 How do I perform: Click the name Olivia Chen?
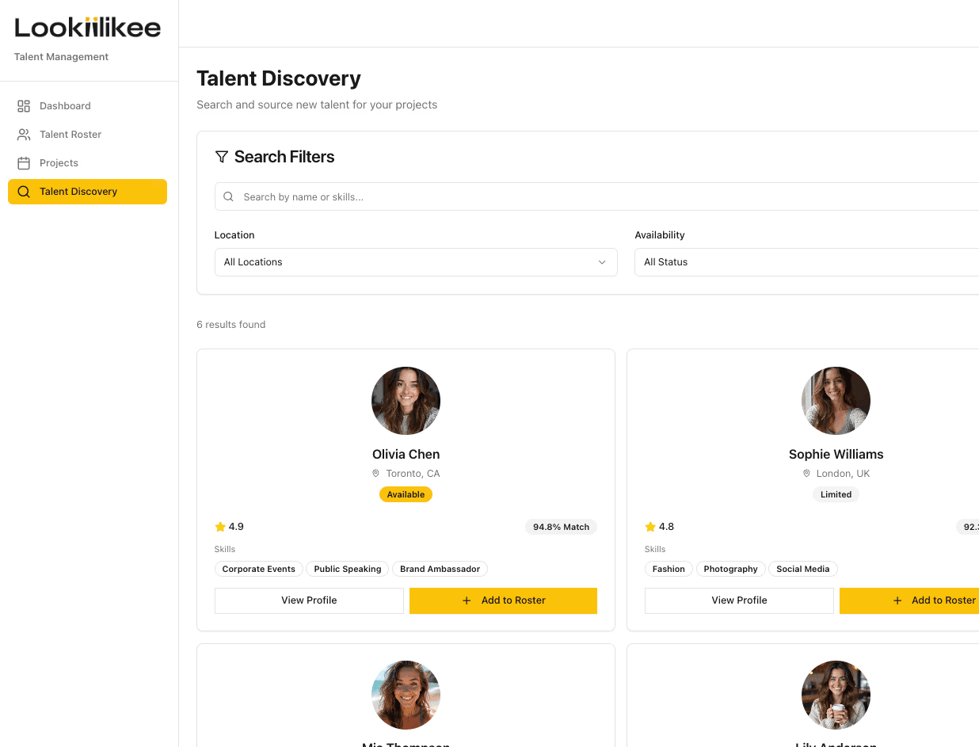(x=406, y=454)
